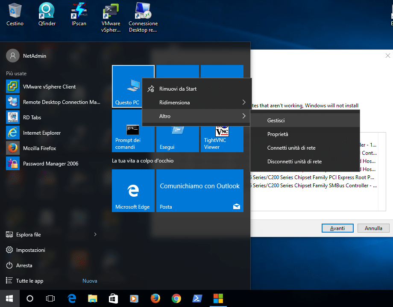Launch Edge from the taskbar

[72, 298]
